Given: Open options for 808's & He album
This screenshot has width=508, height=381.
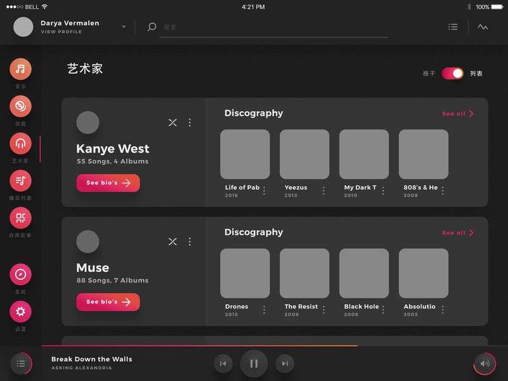Looking at the screenshot, I should point(443,191).
